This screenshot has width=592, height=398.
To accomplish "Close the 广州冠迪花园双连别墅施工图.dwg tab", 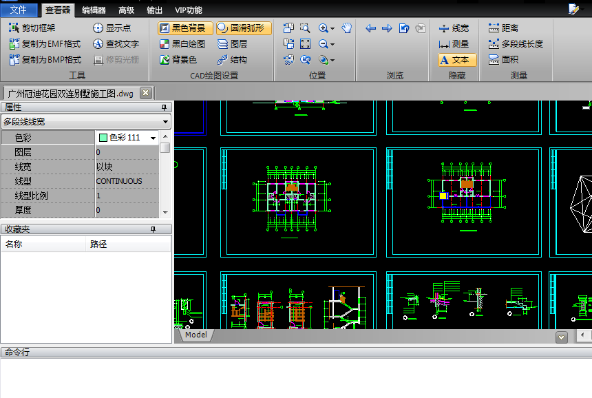I will coord(146,93).
